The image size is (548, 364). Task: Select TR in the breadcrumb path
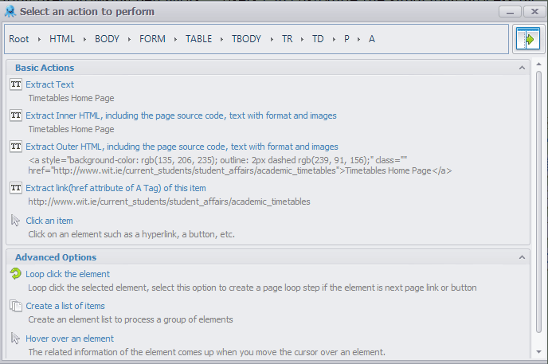tap(287, 39)
